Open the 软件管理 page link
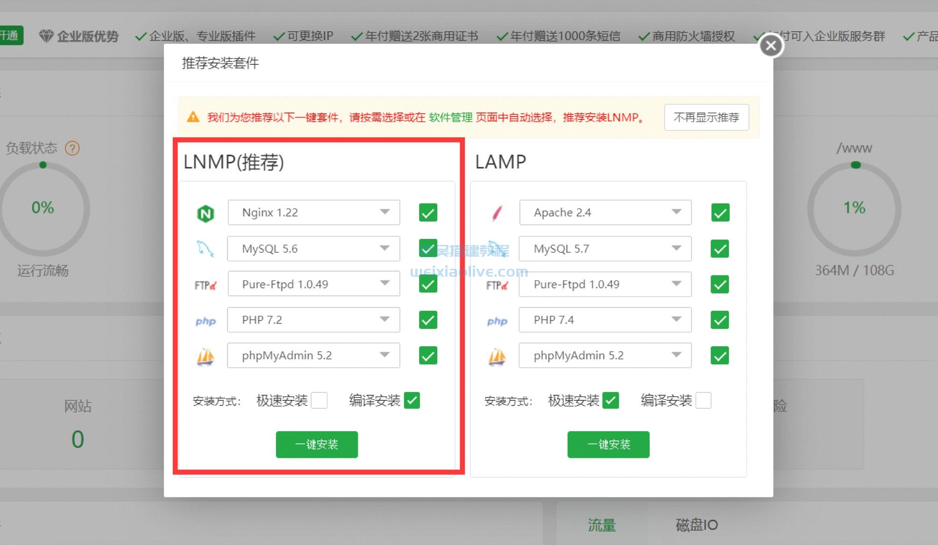 (x=451, y=118)
